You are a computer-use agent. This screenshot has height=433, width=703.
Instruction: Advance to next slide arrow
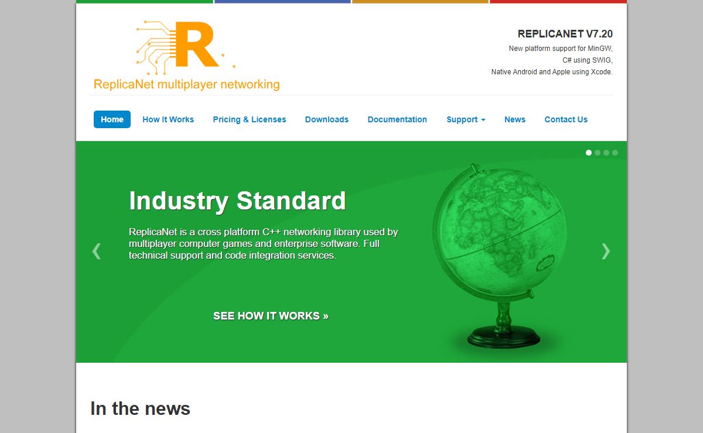pos(606,251)
